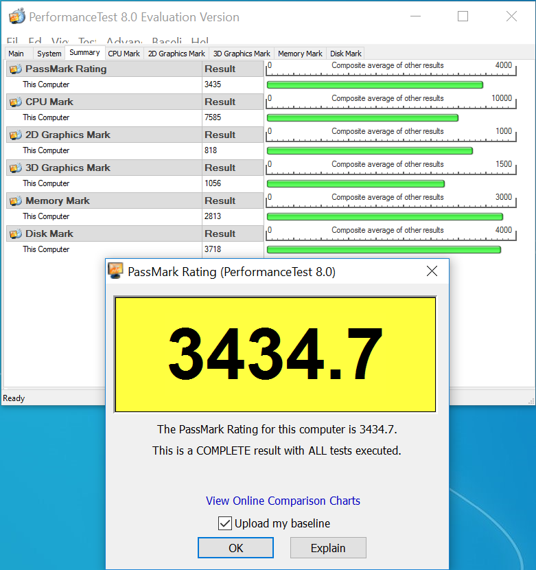
Task: Click the Disk Mark result value 3718
Action: tap(213, 249)
